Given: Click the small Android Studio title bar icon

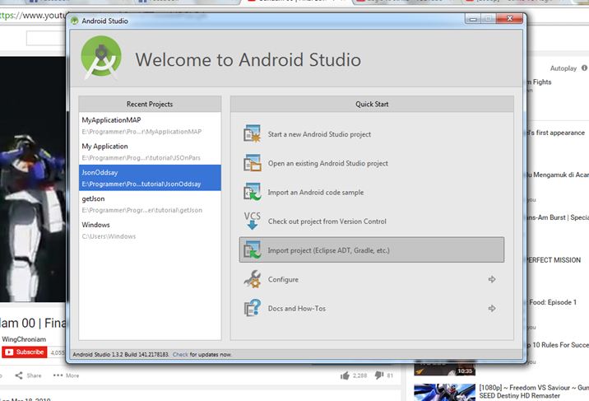Looking at the screenshot, I should [x=74, y=21].
